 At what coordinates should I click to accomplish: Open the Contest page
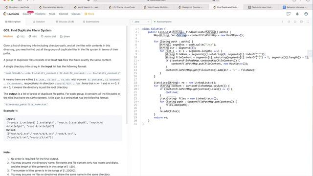(x=63, y=14)
